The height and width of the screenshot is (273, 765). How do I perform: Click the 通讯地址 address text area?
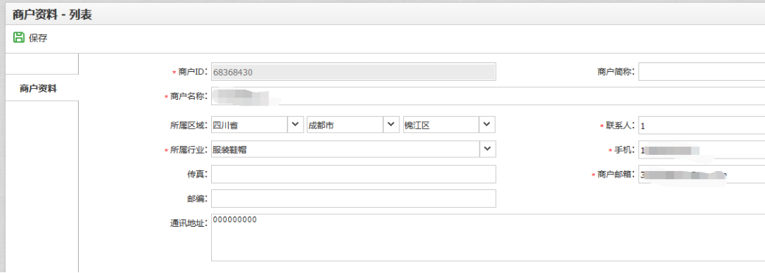click(x=488, y=237)
